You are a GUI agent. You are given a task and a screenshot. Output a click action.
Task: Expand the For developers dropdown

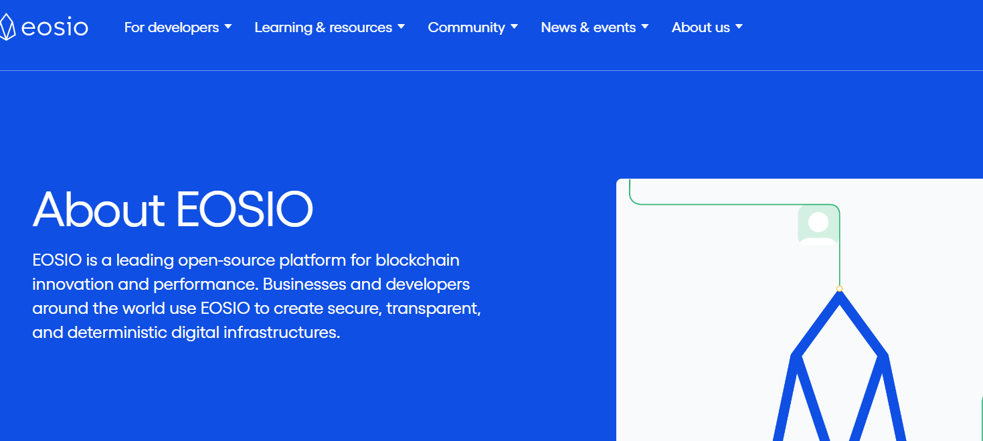point(229,27)
